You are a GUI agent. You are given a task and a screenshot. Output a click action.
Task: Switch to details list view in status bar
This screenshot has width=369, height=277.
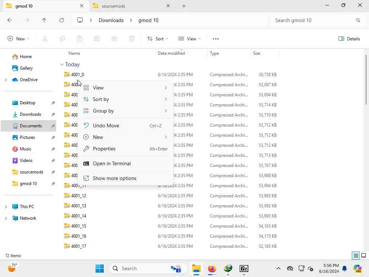click(356, 256)
